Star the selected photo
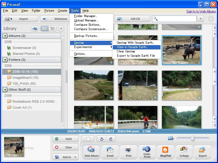Screen dimensions: 218x163 click(x=88, y=139)
